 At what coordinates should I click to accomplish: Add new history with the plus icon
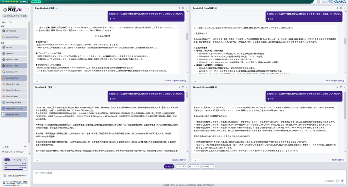coord(25,146)
